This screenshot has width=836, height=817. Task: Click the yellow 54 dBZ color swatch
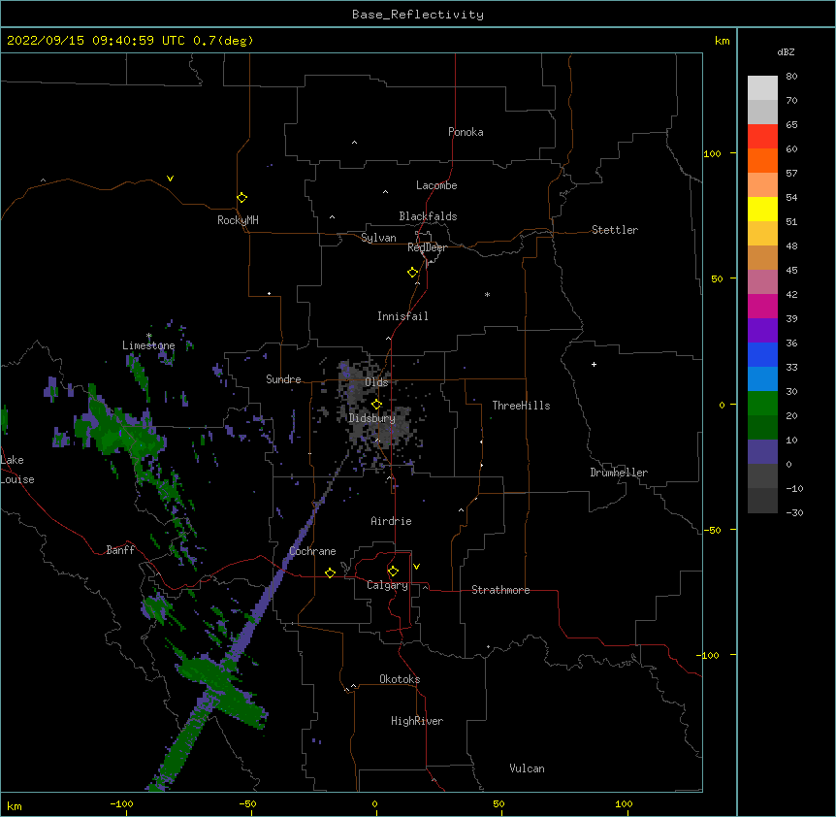coord(762,209)
